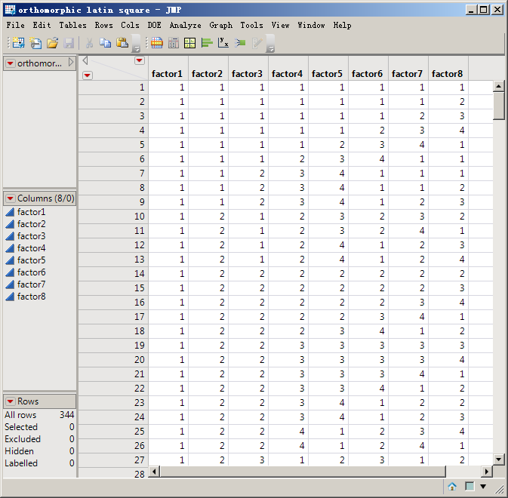
Task: Click the window list icon in status bar
Action: point(469,486)
